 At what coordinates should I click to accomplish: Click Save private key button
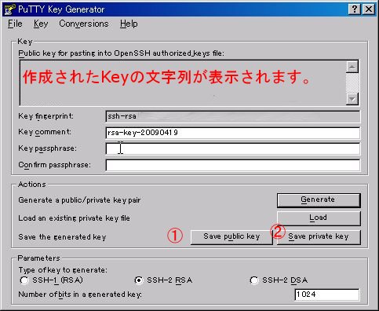[319, 237]
